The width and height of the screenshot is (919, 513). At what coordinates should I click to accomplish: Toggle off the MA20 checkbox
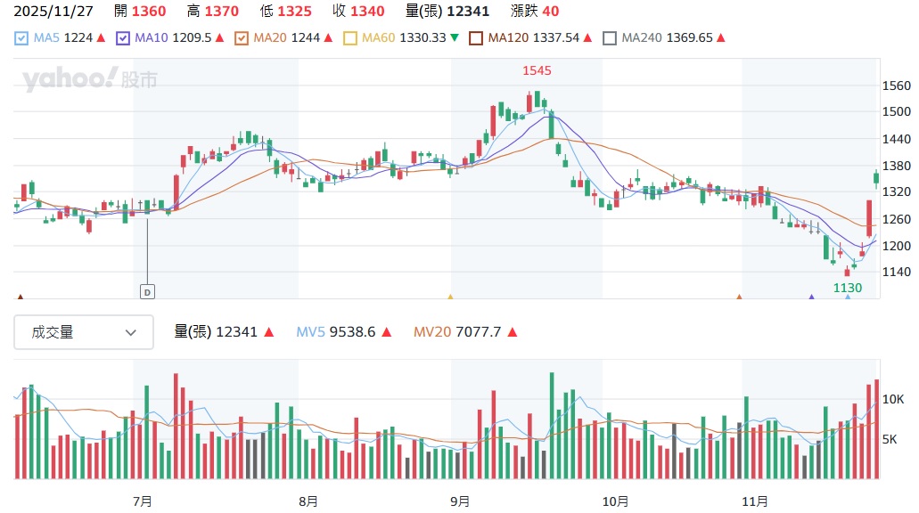241,38
